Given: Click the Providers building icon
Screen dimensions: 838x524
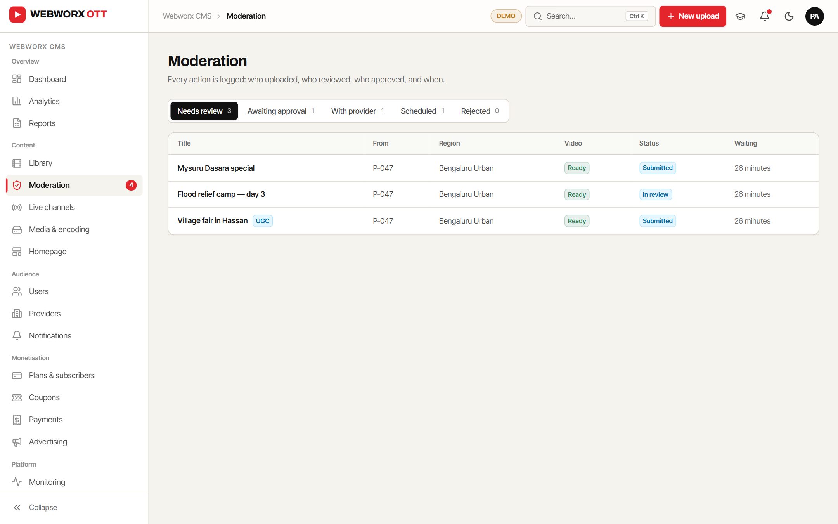Looking at the screenshot, I should coord(17,314).
